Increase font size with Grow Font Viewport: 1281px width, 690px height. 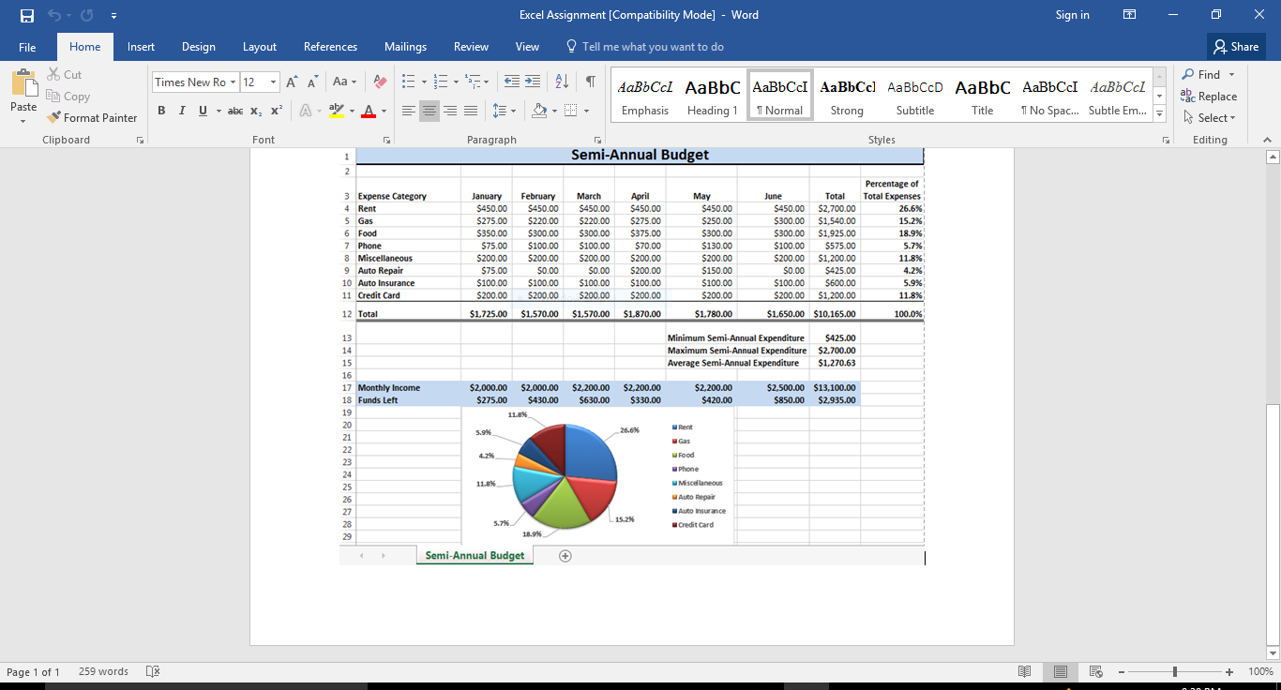coord(293,82)
